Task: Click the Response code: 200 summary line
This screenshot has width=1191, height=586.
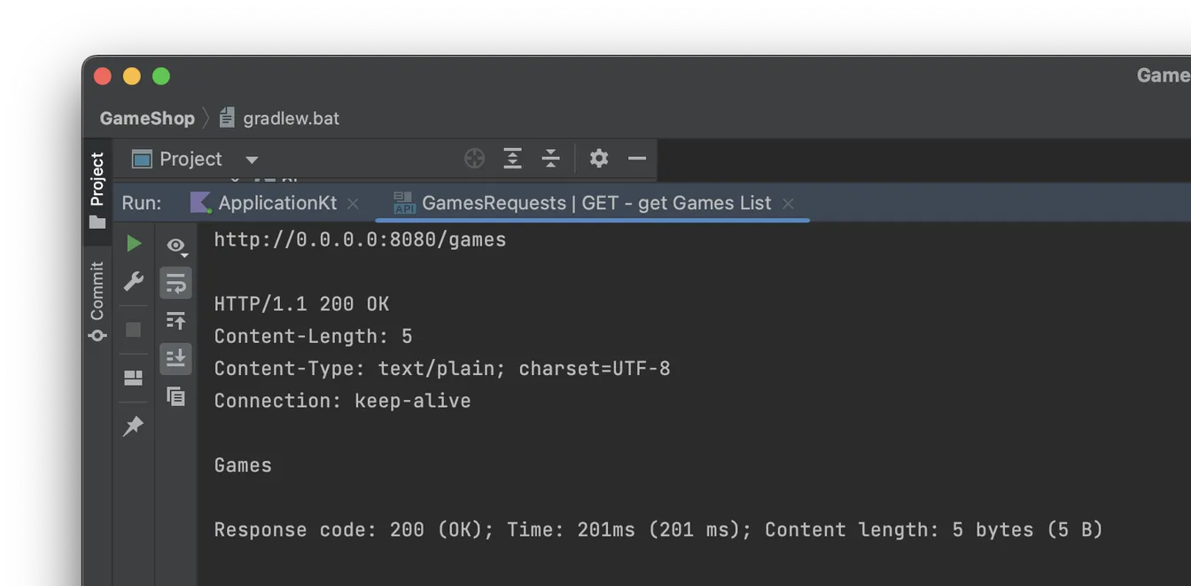Action: (658, 530)
